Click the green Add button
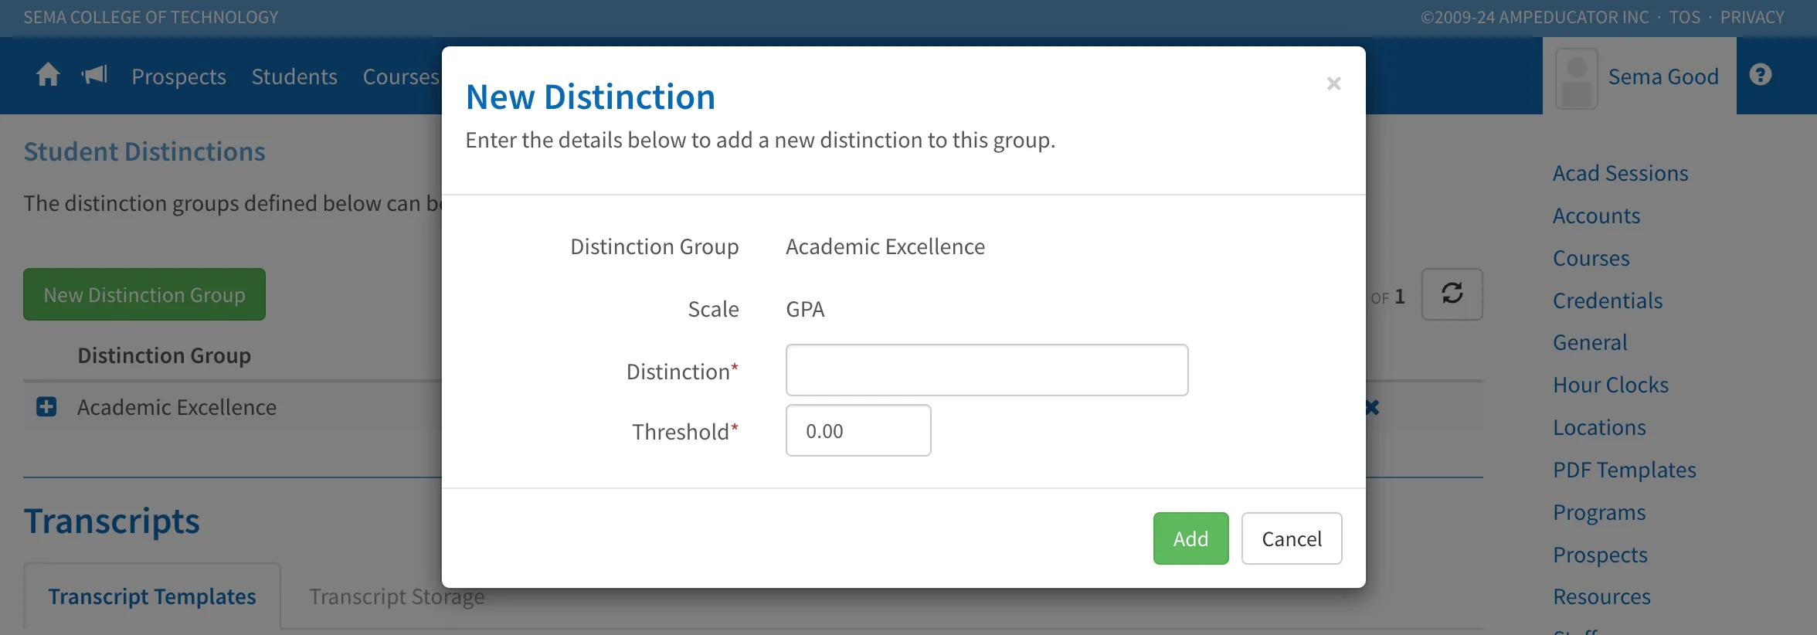 click(x=1190, y=538)
